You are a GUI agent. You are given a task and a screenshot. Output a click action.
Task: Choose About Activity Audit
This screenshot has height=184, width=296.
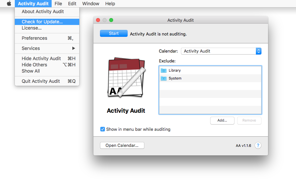click(x=47, y=11)
